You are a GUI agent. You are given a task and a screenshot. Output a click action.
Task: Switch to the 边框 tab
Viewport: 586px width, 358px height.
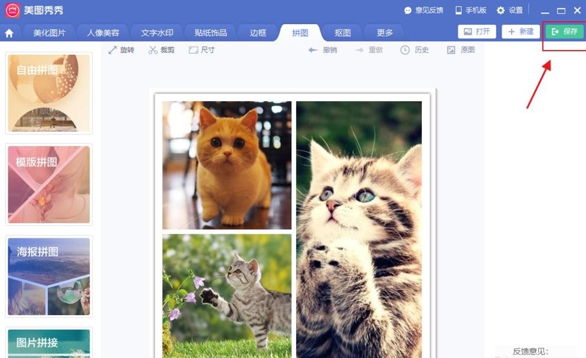[x=258, y=33]
